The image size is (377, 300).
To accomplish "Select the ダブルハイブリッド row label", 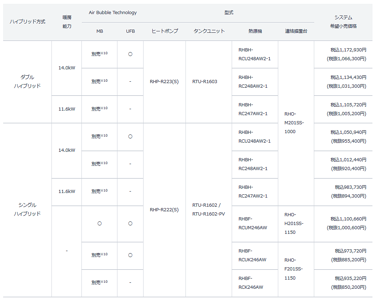I will pos(27,82).
